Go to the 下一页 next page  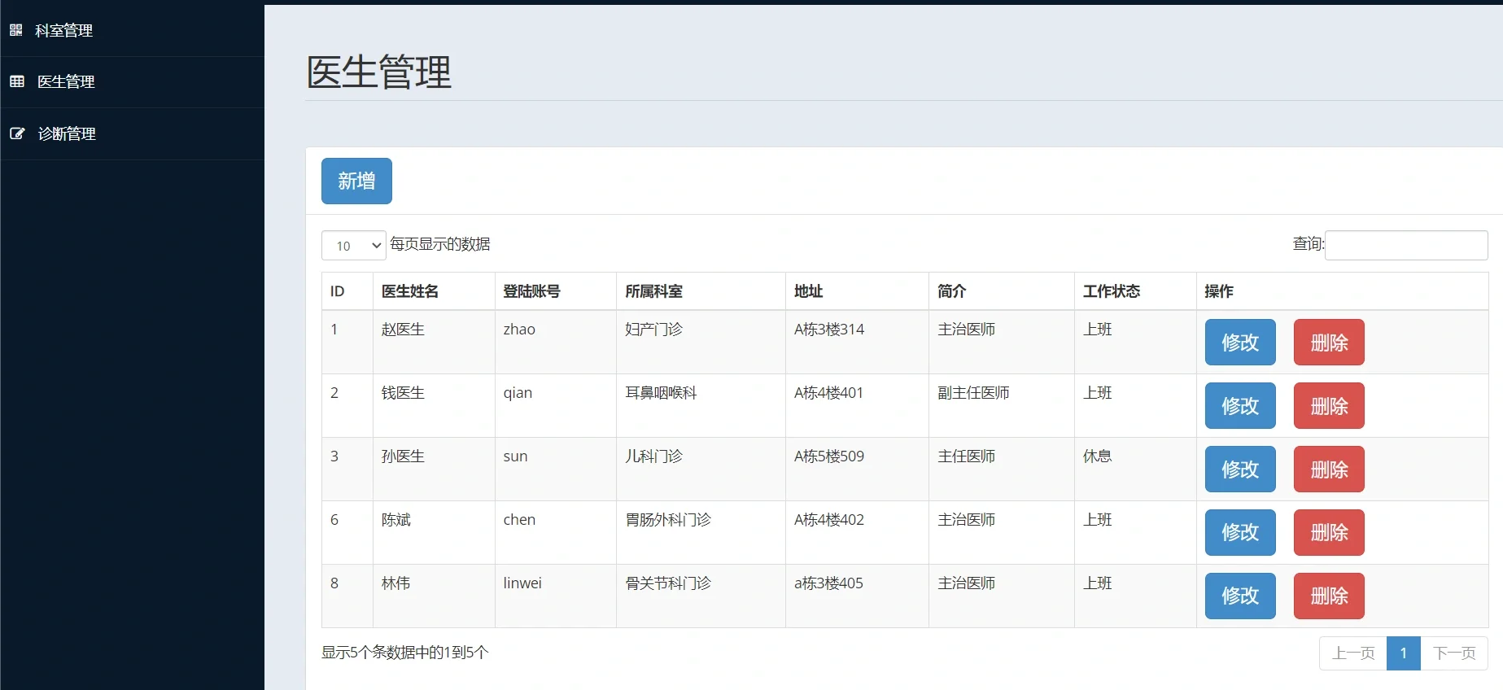pyautogui.click(x=1454, y=653)
